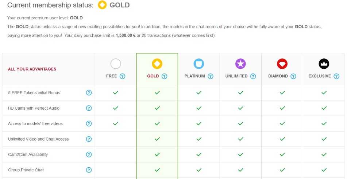
Task: Click the help icon next to FREE tier
Action: [x=122, y=76]
